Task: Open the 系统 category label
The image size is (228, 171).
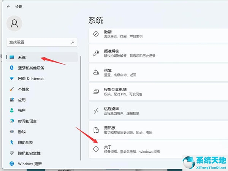Action: [x=22, y=57]
